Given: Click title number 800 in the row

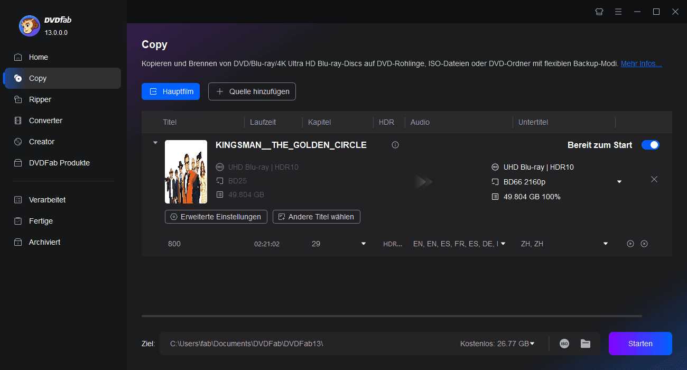Looking at the screenshot, I should 174,244.
